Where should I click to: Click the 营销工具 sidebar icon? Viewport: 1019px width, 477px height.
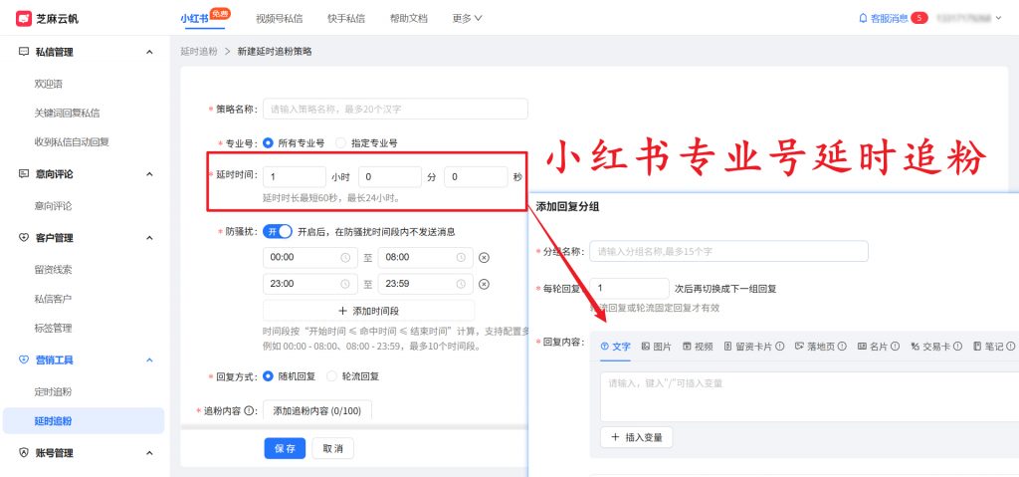[x=24, y=359]
